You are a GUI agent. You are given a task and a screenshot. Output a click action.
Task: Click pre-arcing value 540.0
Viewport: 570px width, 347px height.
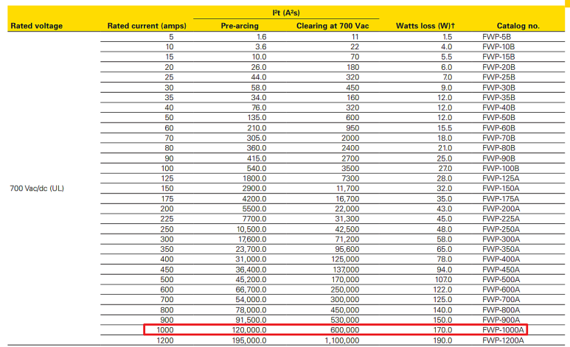[257, 168]
